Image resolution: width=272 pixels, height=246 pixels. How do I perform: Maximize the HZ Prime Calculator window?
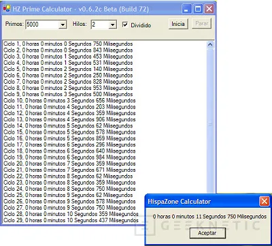198,9
